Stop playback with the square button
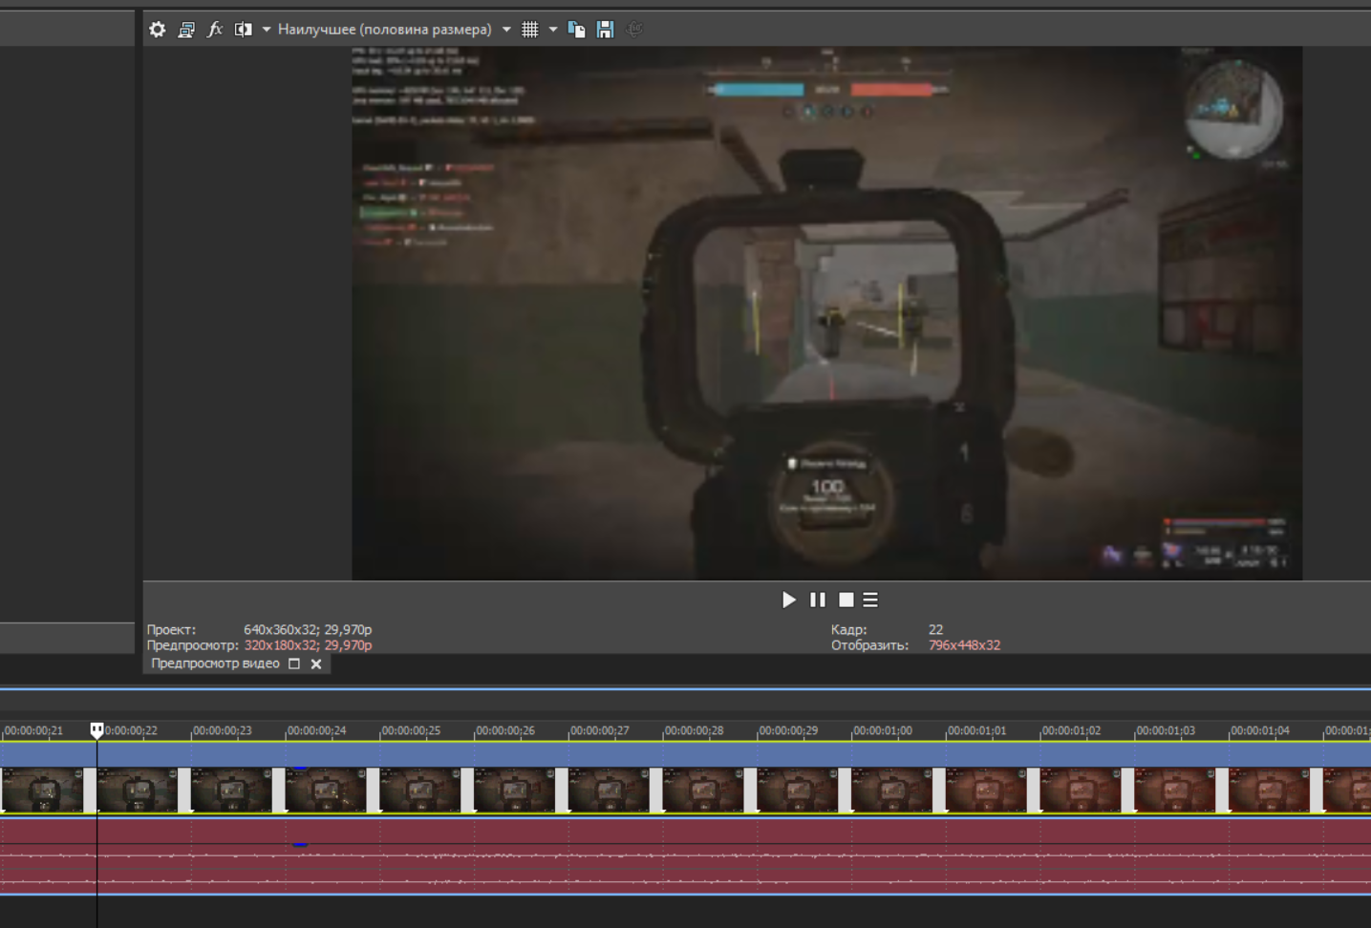The image size is (1371, 928). coord(846,600)
